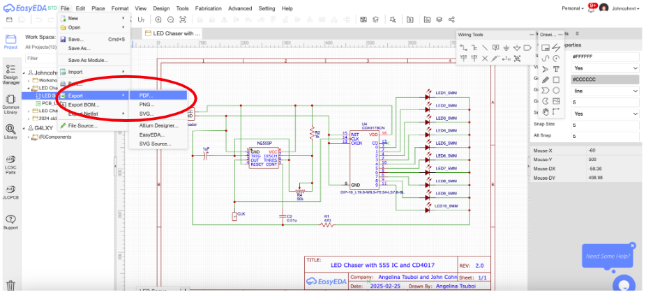Open the Design Manager sidebar panel
646x292 pixels.
click(10, 73)
